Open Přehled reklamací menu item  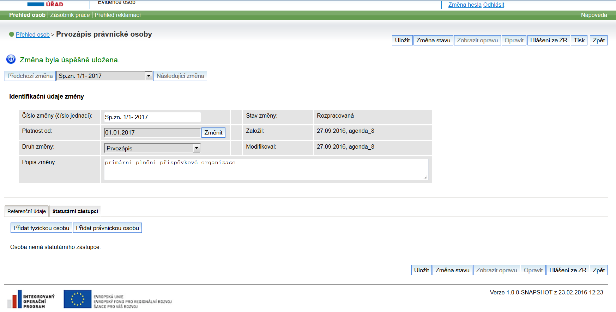(117, 15)
